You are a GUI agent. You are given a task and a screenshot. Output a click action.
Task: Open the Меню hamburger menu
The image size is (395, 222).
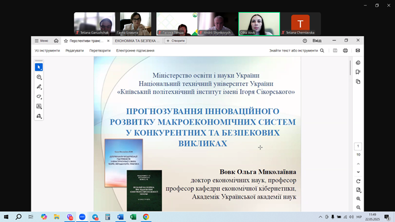[x=42, y=41]
